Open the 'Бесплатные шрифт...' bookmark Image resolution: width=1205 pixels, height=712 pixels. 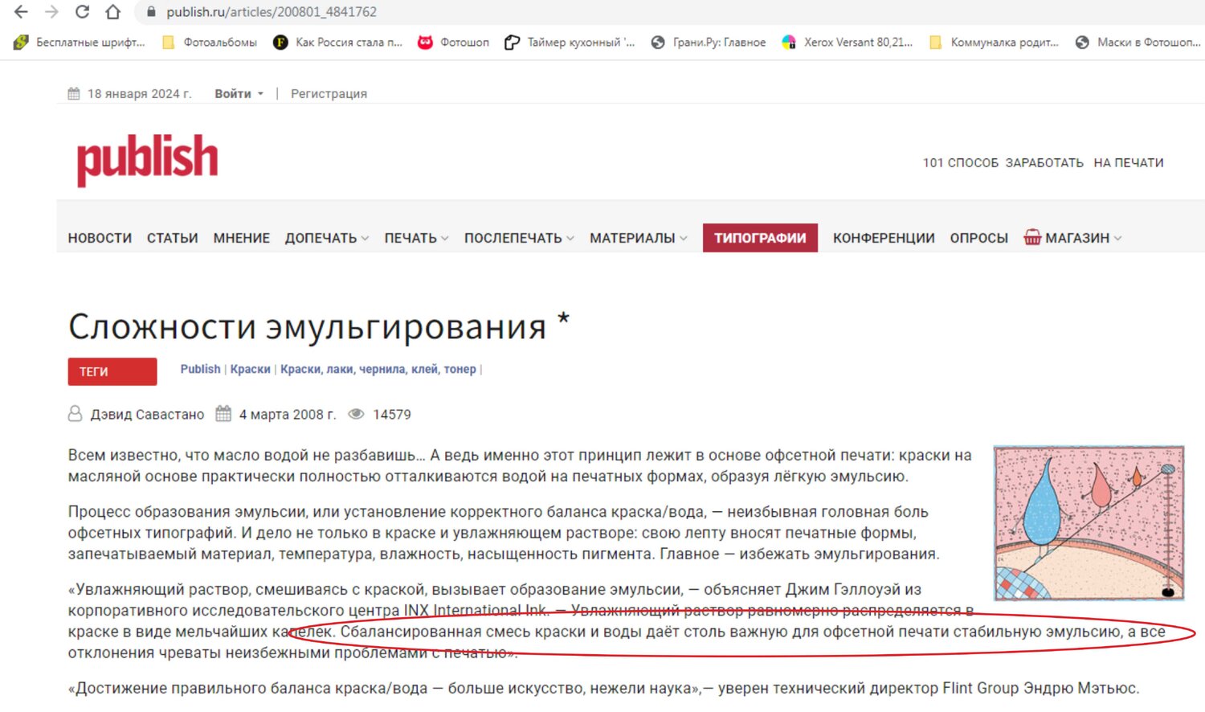(80, 43)
